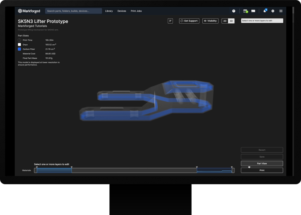Switch to 2D view
The height and width of the screenshot is (215, 301).
[x=225, y=21]
